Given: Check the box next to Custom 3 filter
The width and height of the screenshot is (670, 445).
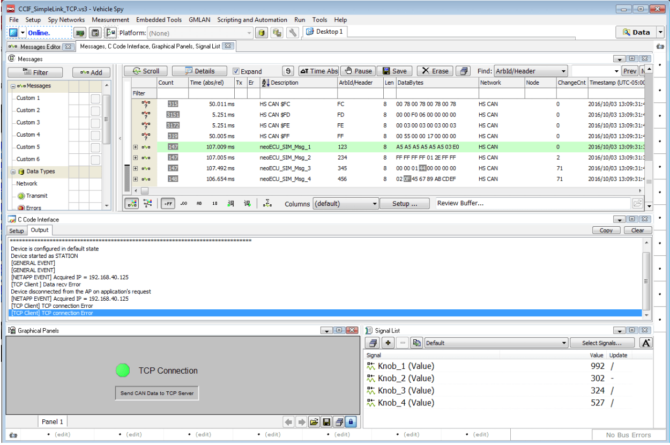Looking at the screenshot, I should [x=95, y=123].
